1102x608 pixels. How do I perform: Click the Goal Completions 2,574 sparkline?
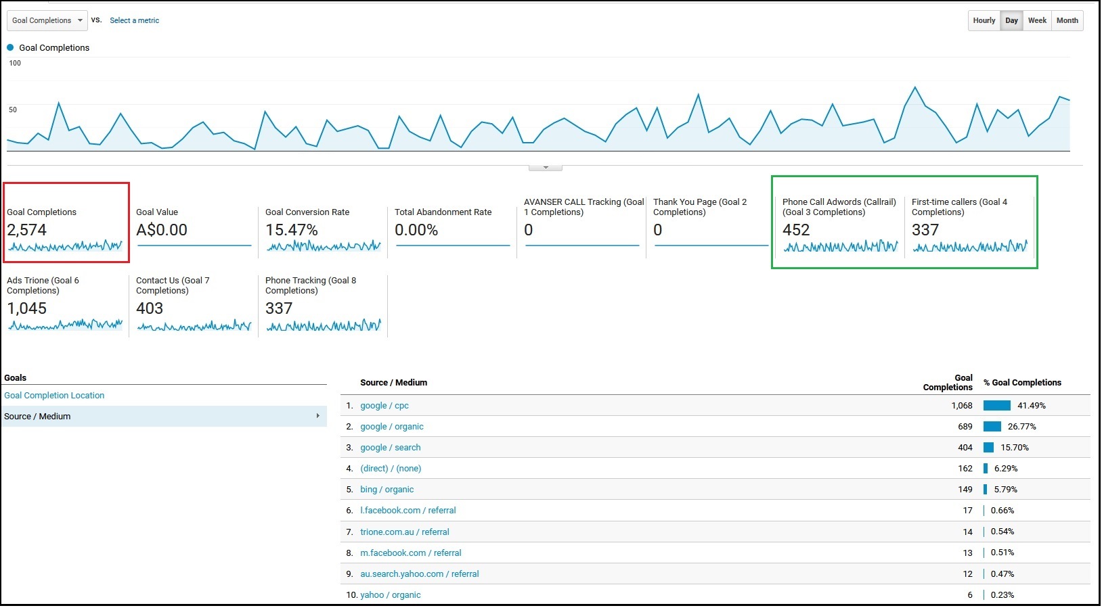point(65,246)
